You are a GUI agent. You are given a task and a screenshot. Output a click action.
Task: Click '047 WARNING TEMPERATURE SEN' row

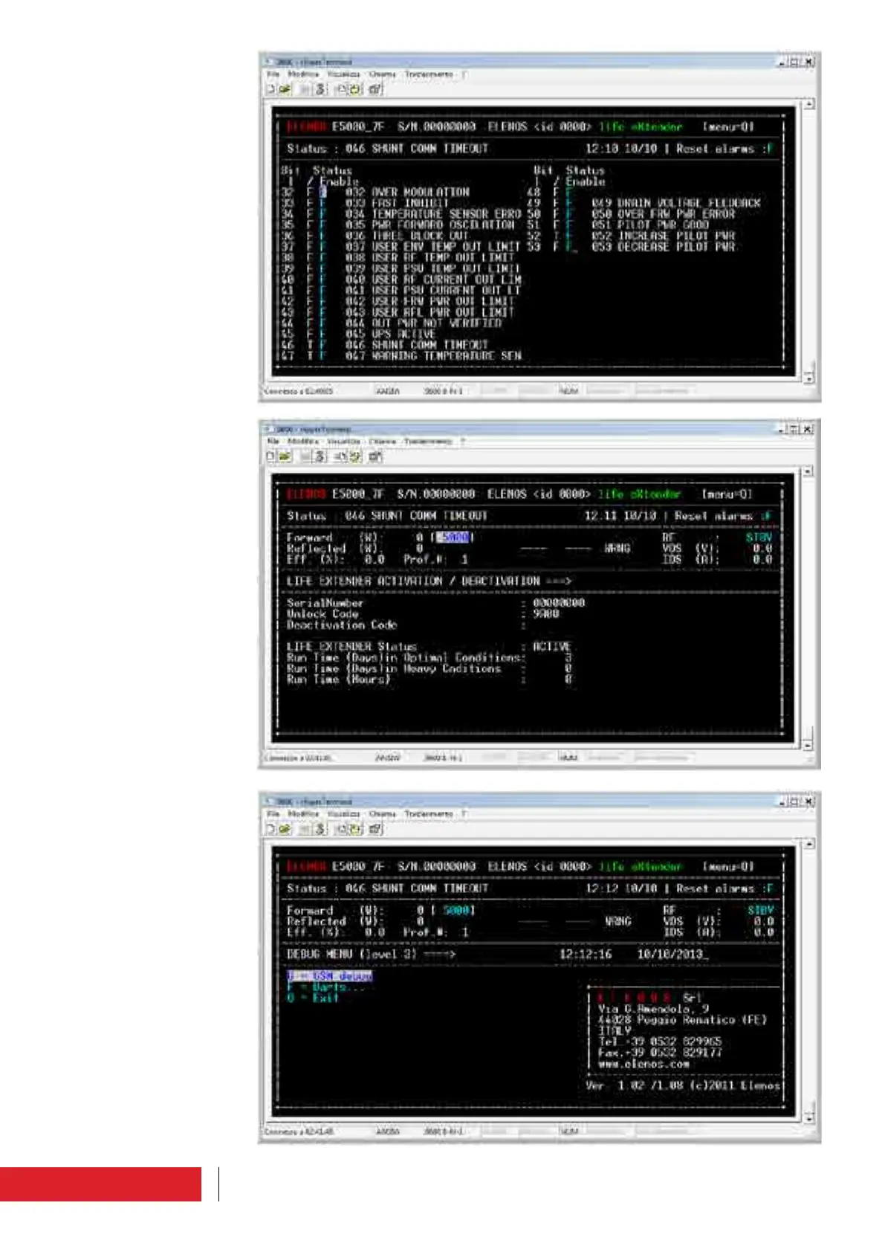click(x=433, y=356)
